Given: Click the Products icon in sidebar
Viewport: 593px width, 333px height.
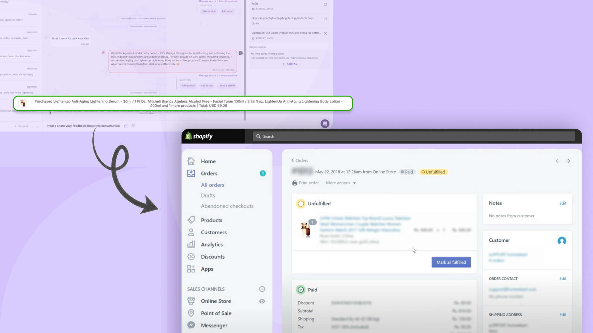Looking at the screenshot, I should coord(191,220).
